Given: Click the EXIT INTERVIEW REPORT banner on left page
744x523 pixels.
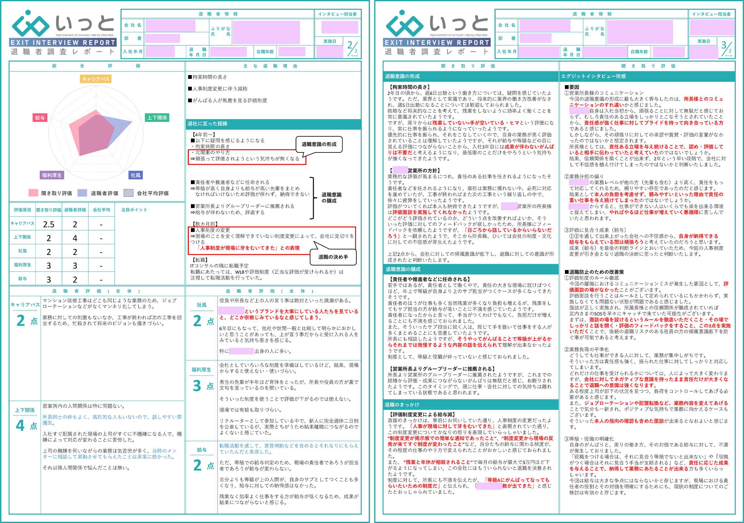Looking at the screenshot, I should click(x=63, y=43).
